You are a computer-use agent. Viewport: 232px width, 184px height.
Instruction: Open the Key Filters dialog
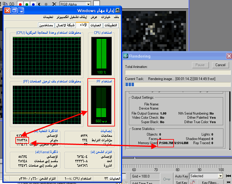click(210, 182)
